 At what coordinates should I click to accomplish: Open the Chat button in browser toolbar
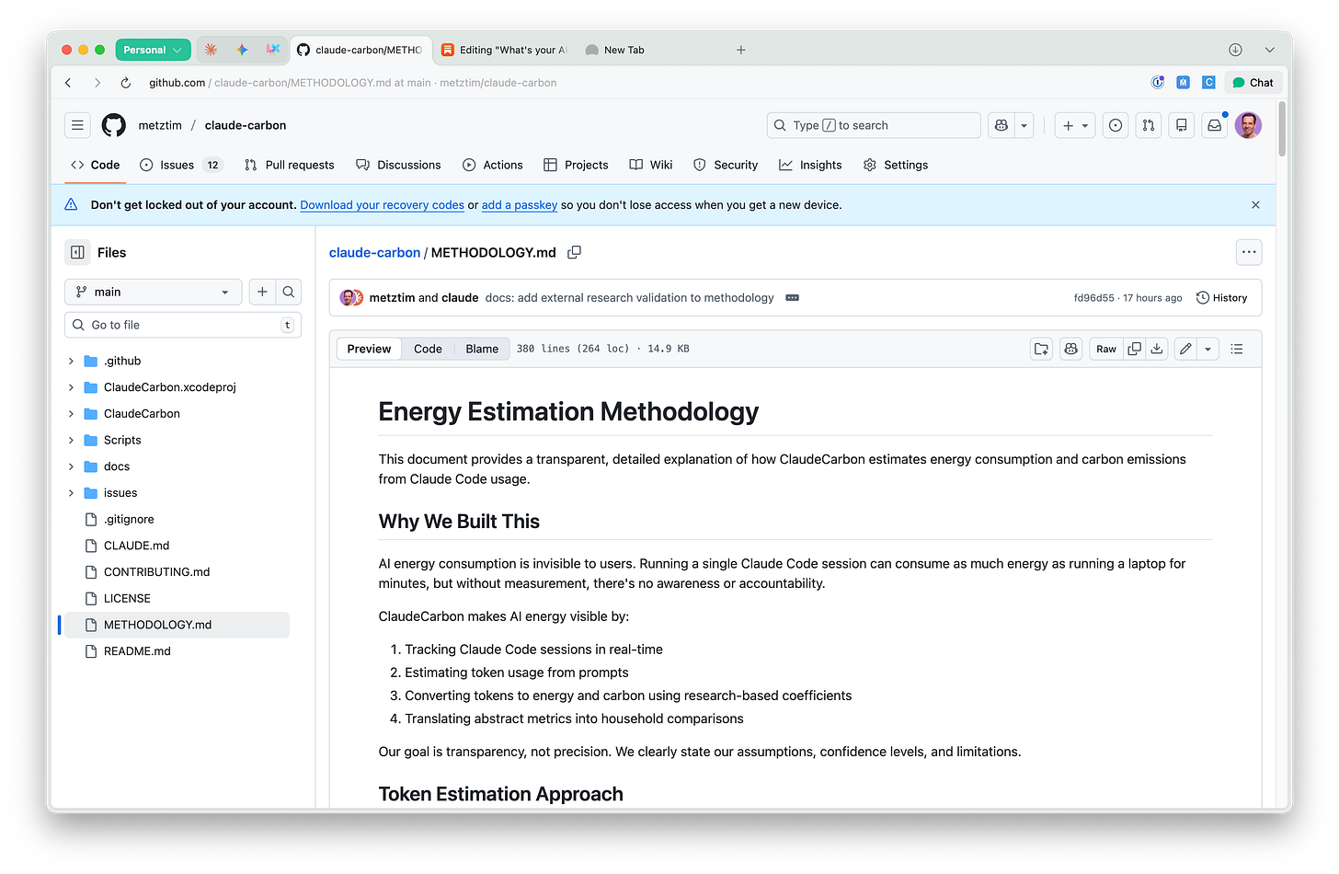(1253, 83)
